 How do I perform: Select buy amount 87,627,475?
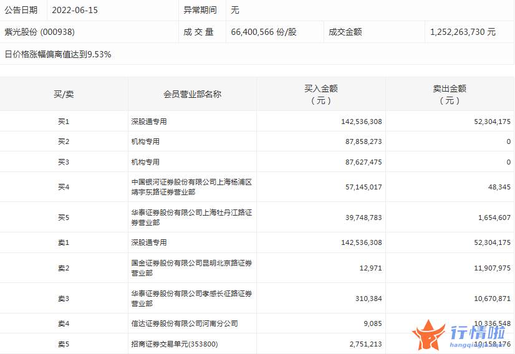[363, 162]
